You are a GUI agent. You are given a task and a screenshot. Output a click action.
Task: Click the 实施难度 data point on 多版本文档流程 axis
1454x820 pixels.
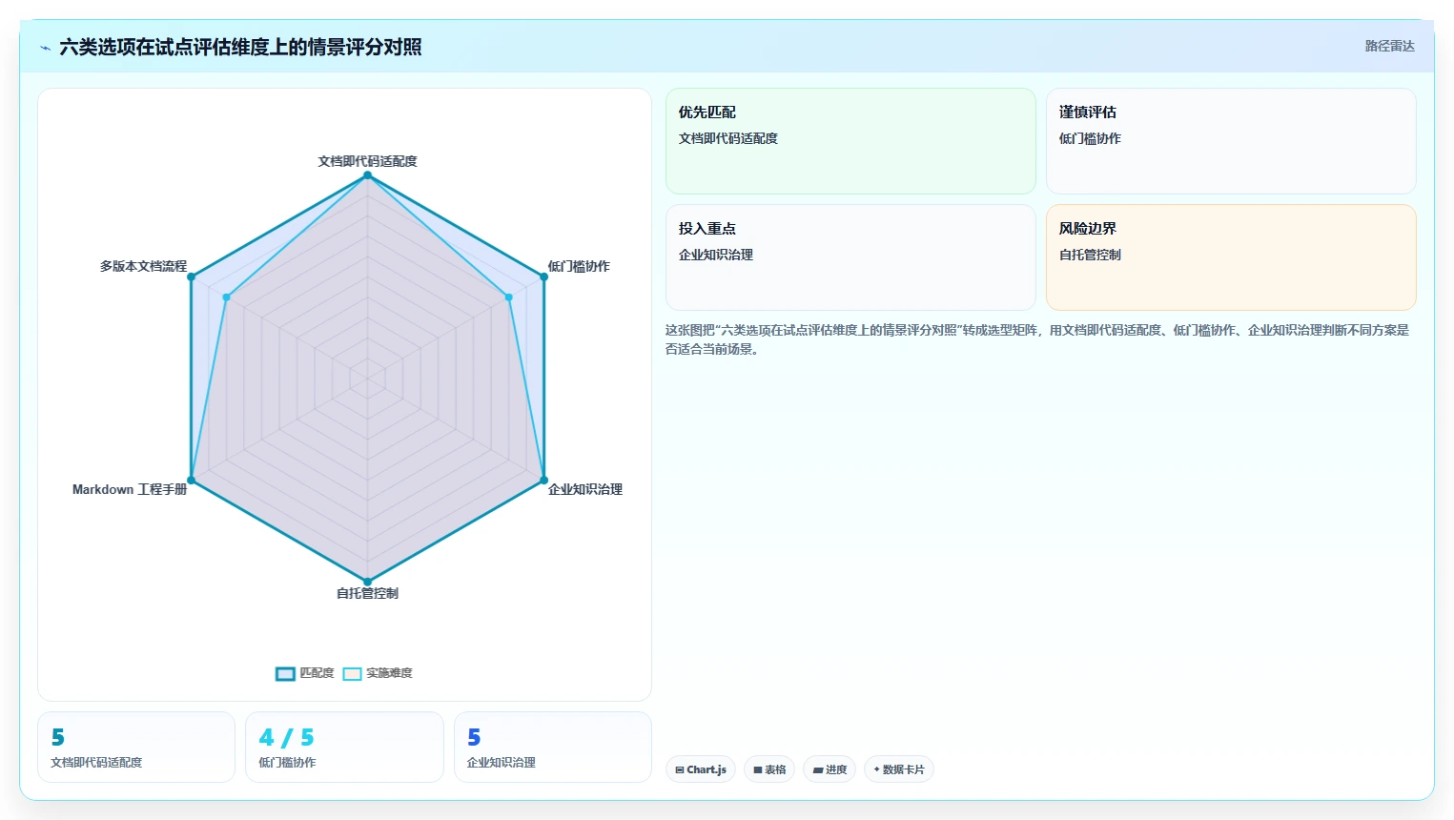227,297
